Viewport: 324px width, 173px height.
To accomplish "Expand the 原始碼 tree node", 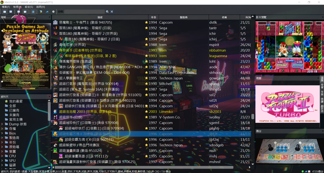I will [2, 147].
